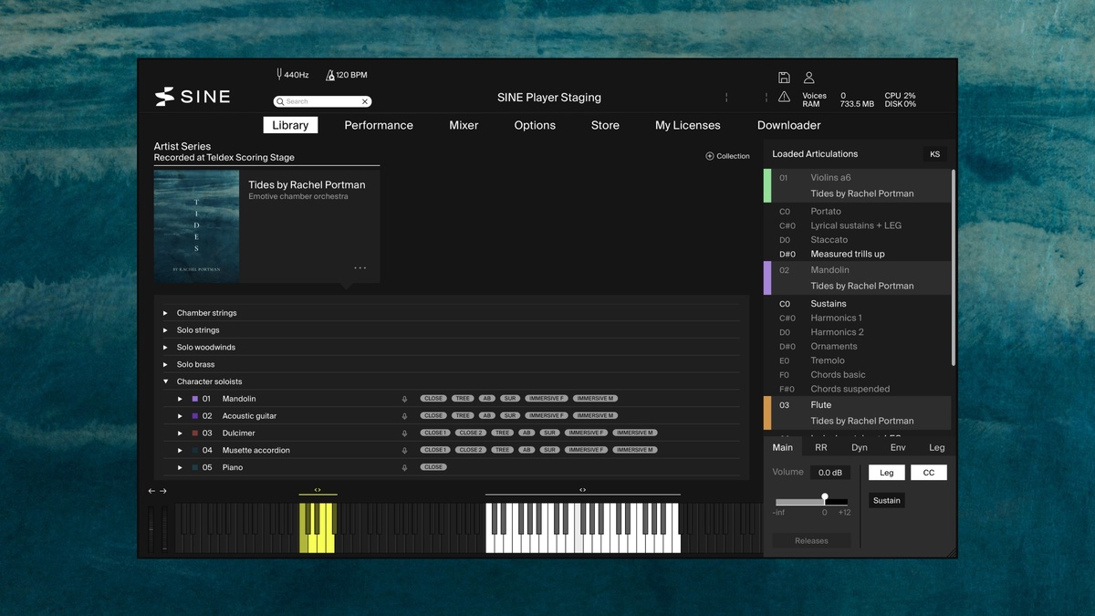Viewport: 1095px width, 616px height.
Task: Expand the 02 Acoustic guitar row
Action: (180, 416)
